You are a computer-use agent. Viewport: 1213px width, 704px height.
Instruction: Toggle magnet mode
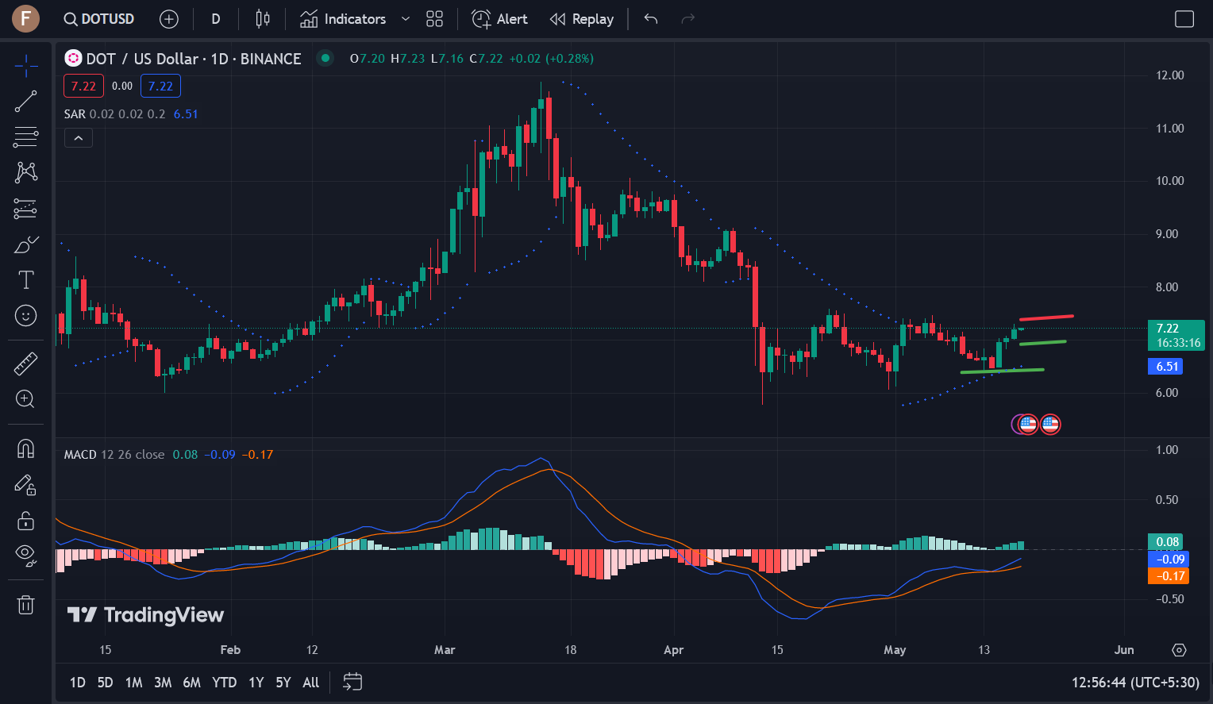[25, 449]
